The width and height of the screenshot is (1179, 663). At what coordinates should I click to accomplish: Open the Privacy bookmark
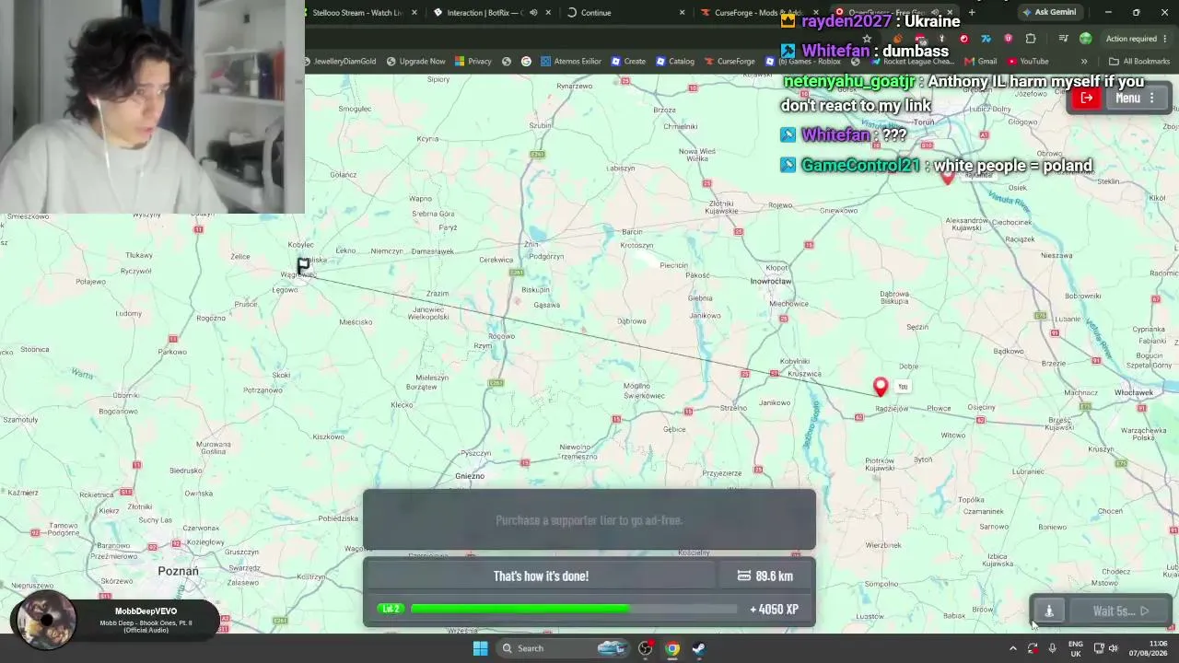point(473,62)
